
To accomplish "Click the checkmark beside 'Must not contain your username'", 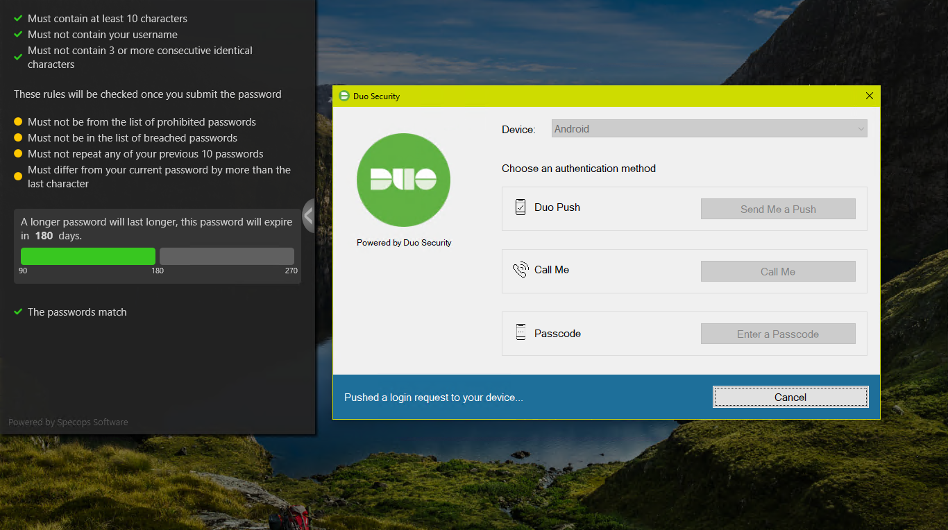I will tap(18, 34).
